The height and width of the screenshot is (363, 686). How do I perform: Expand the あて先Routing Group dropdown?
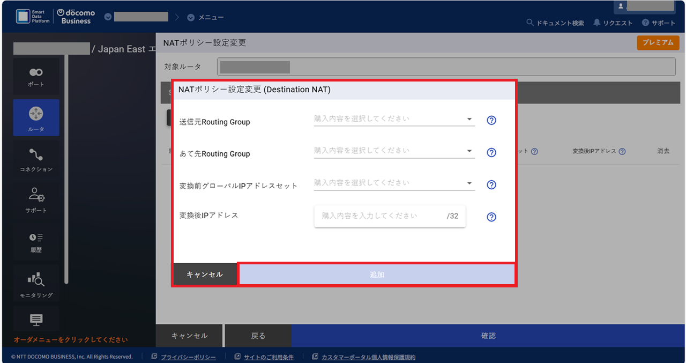tap(394, 151)
